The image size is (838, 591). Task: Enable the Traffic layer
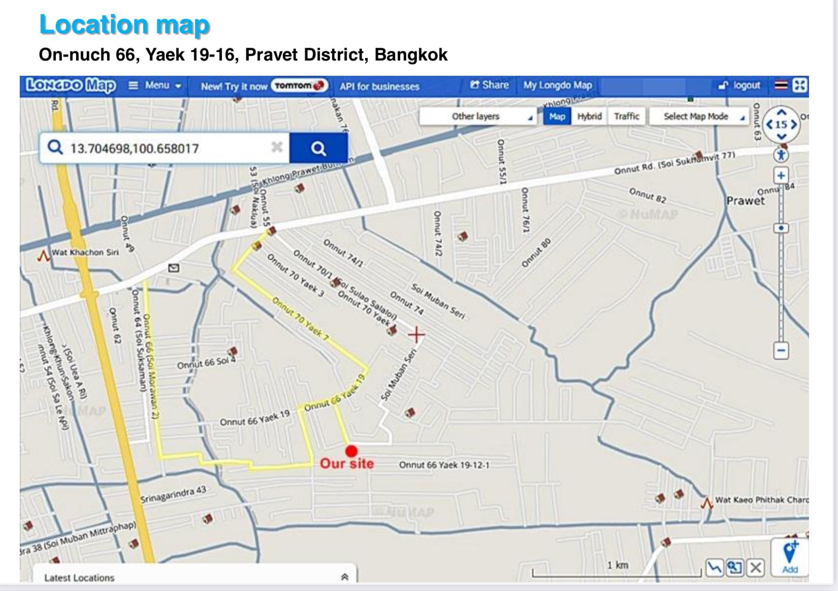[627, 116]
